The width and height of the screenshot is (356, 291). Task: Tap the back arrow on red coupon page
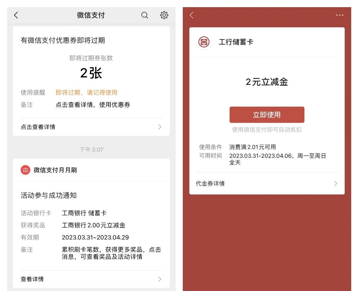pyautogui.click(x=192, y=15)
